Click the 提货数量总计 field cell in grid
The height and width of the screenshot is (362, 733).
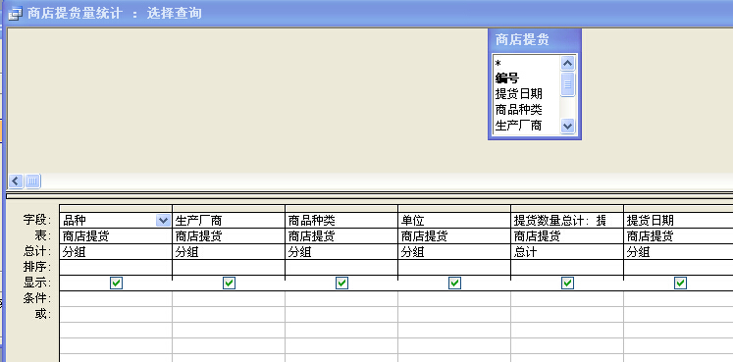(x=567, y=221)
